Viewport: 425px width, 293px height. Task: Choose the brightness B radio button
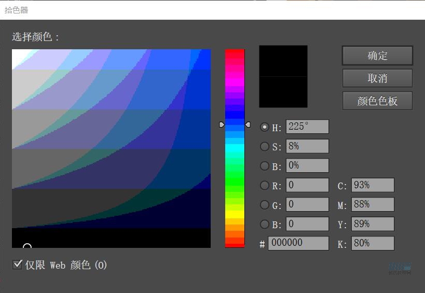tap(265, 166)
